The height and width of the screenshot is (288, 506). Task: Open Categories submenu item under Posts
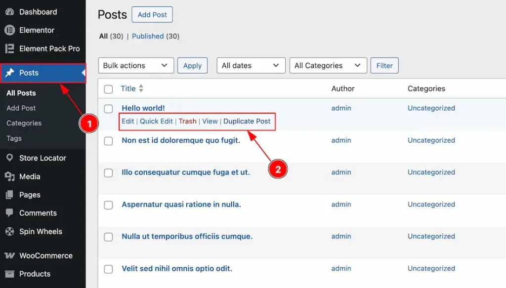(24, 123)
